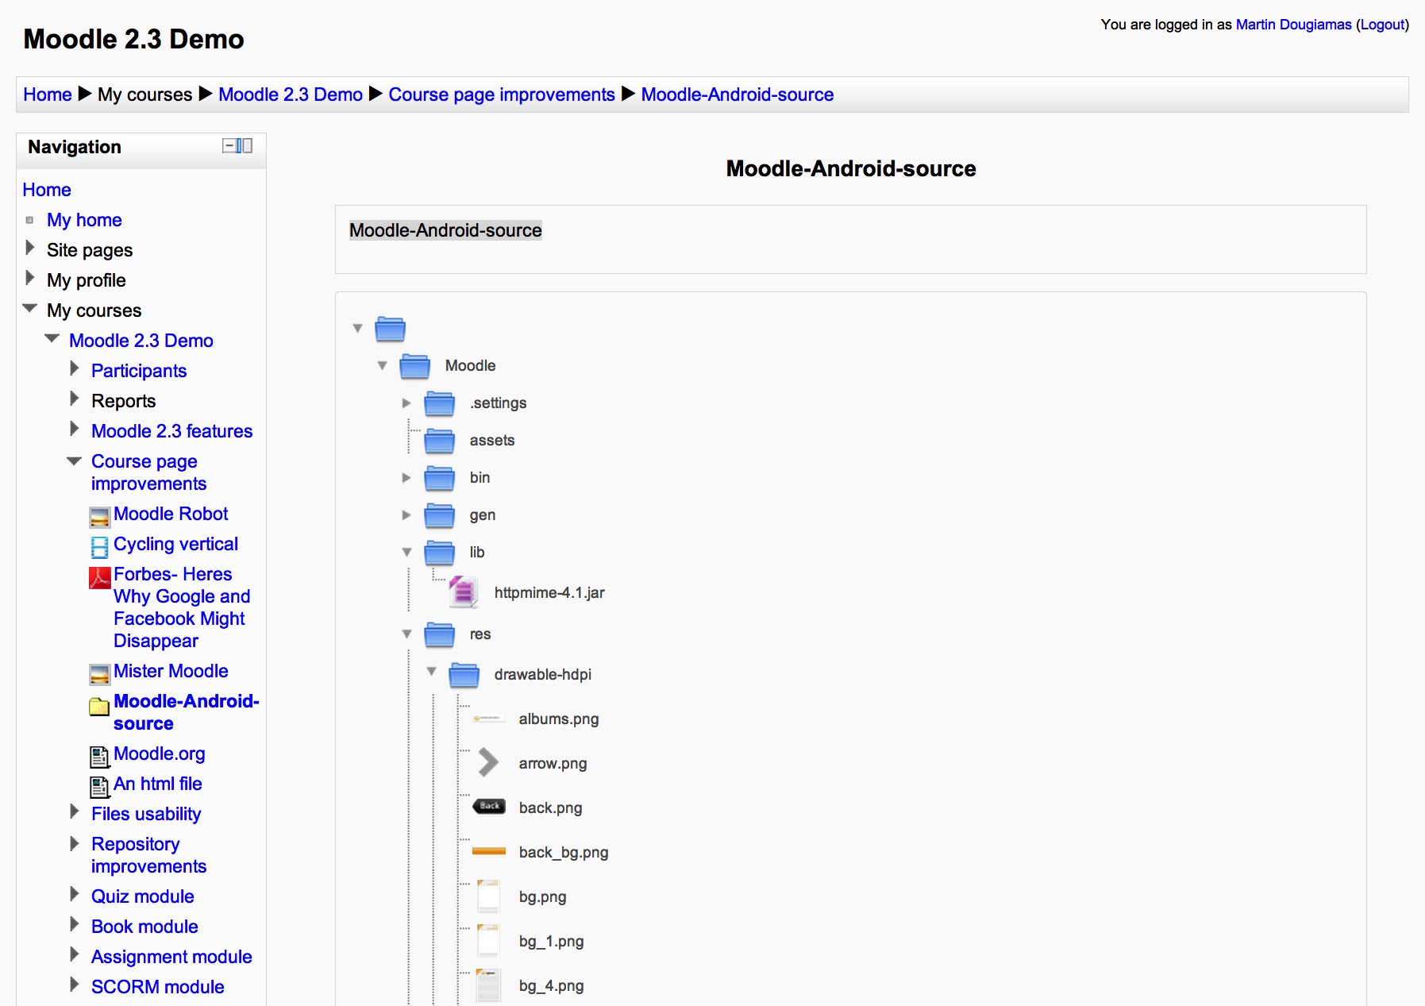Click the Cycling vertical video icon

click(99, 547)
